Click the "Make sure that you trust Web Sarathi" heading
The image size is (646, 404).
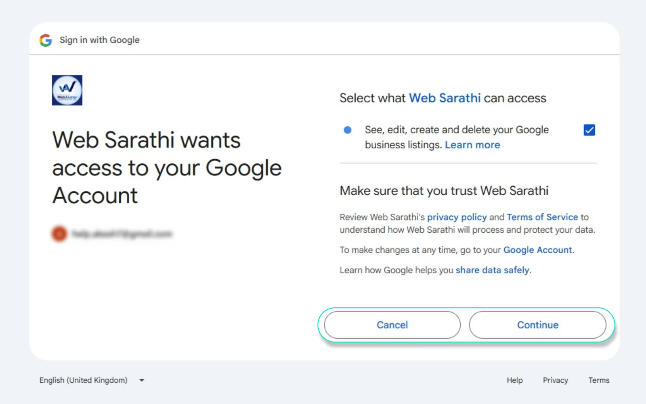tap(444, 191)
